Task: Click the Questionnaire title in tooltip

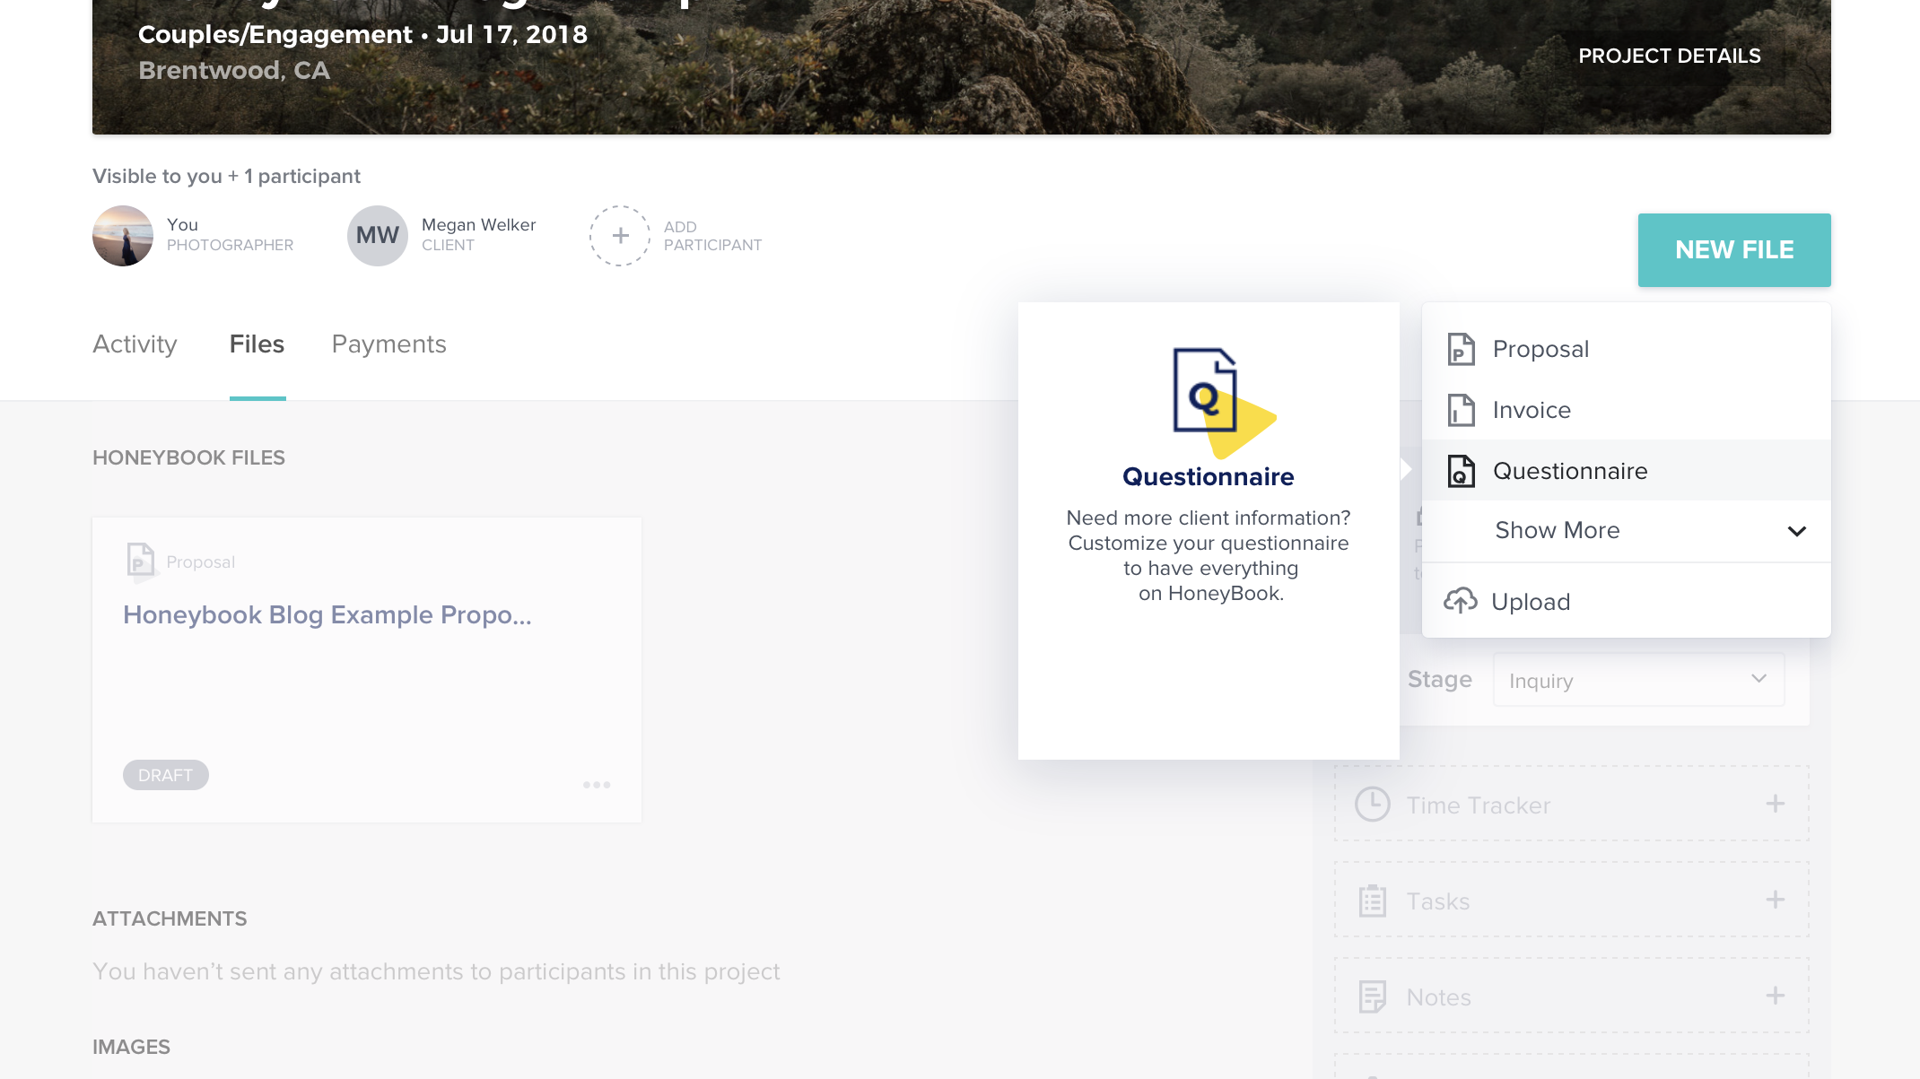Action: pyautogui.click(x=1208, y=476)
